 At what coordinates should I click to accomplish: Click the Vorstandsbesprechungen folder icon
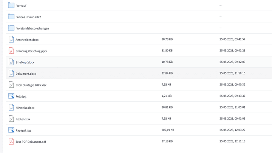11,28
